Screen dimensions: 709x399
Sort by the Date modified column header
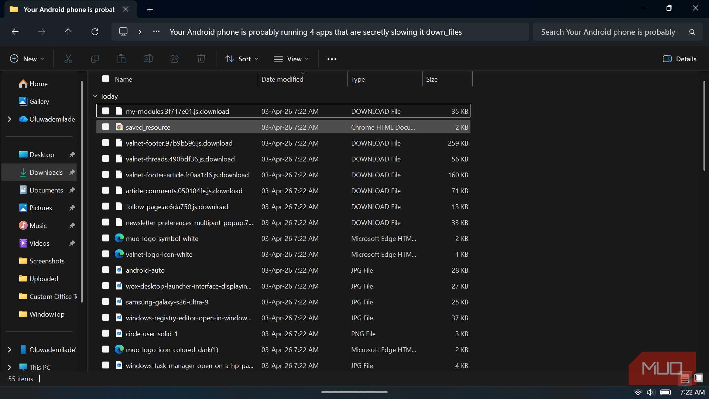pos(302,79)
